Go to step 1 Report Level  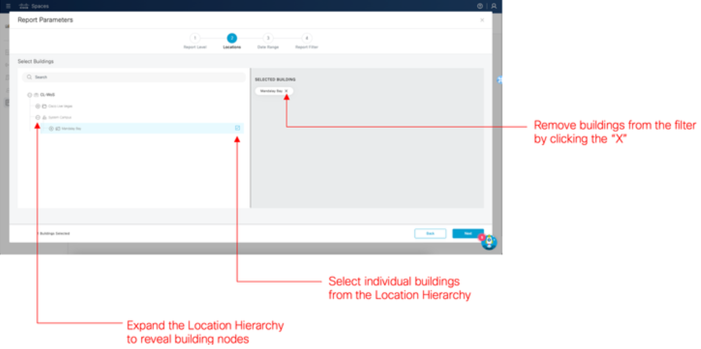pos(195,38)
